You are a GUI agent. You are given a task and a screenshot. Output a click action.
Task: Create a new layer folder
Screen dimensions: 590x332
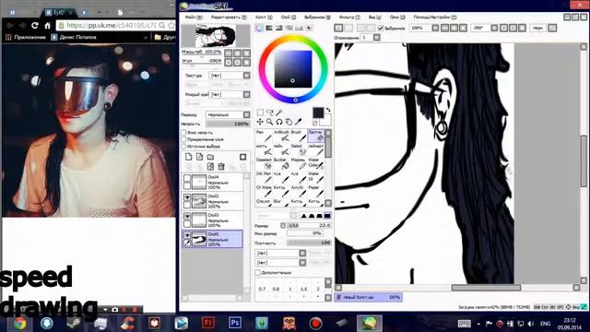coord(210,157)
